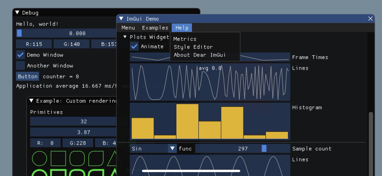Click the Debug window title bar
The width and height of the screenshot is (382, 176).
tap(106, 13)
